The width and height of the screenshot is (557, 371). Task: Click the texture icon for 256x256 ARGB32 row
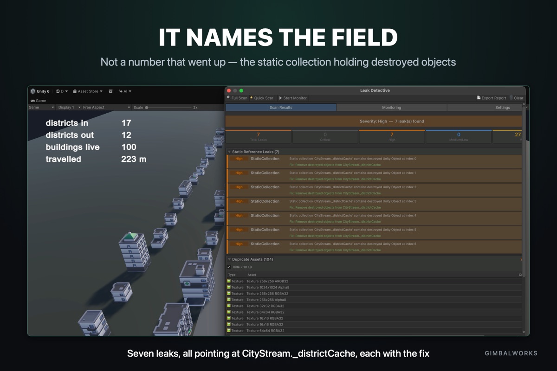point(229,281)
